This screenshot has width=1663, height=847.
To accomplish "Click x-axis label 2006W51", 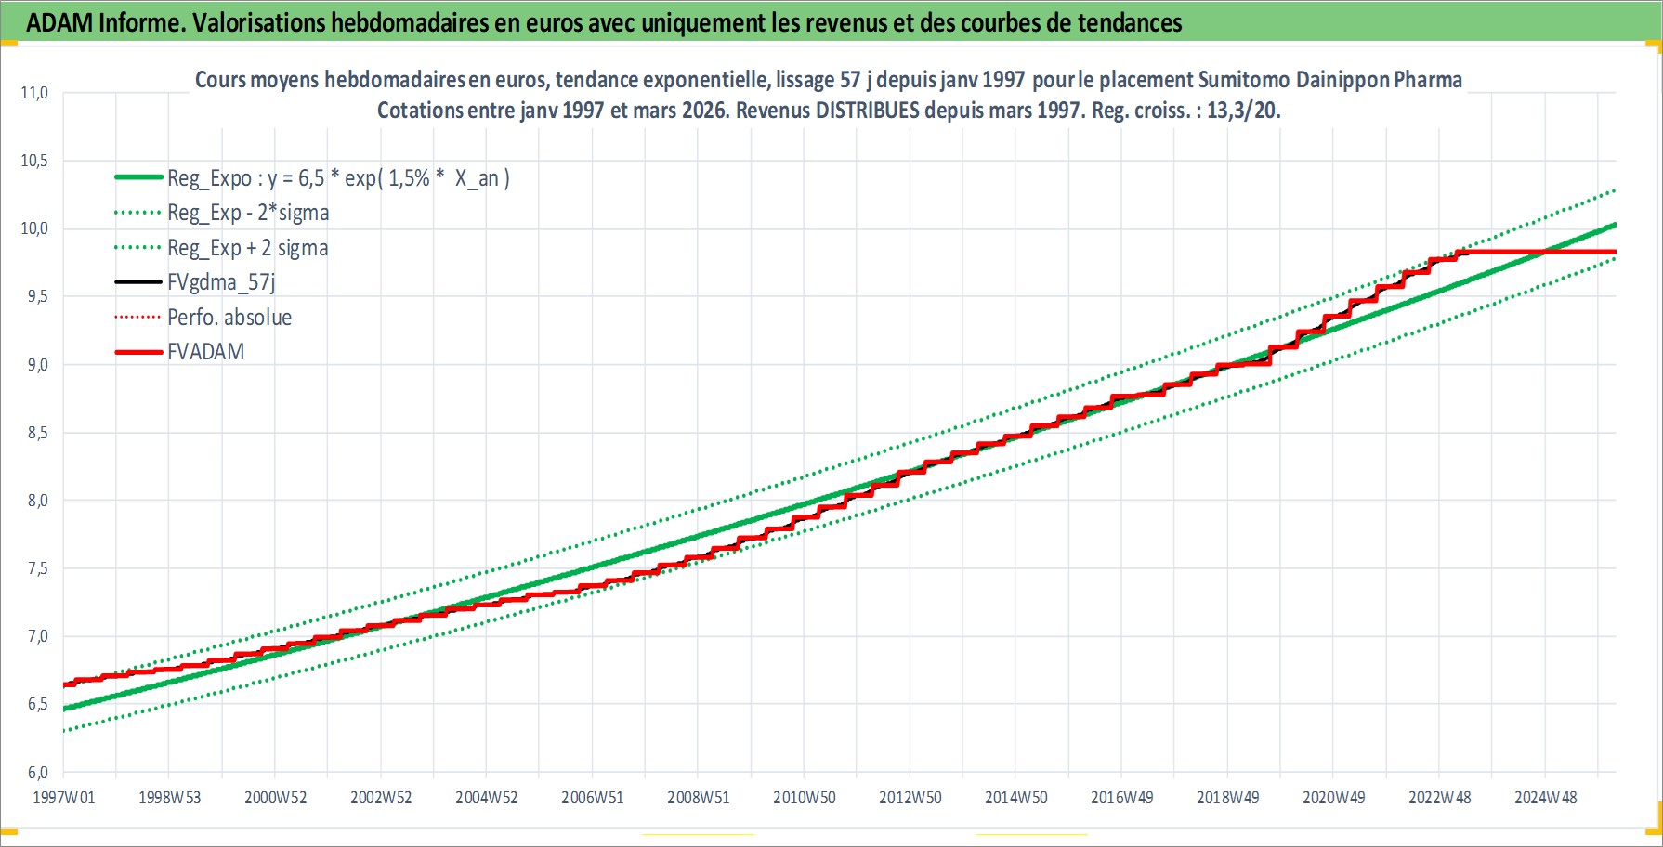I will [x=592, y=798].
